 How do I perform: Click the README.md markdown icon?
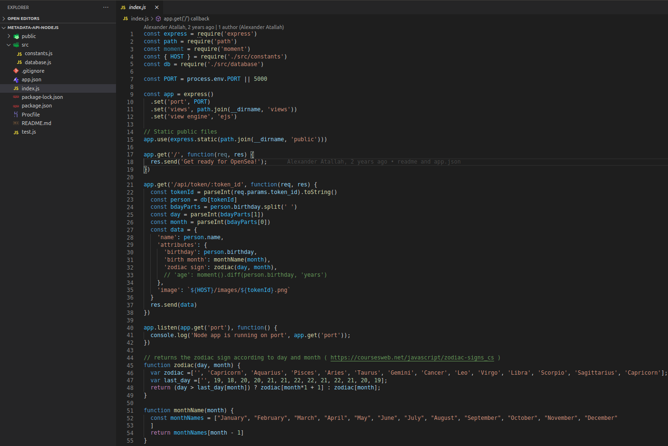[x=16, y=123]
